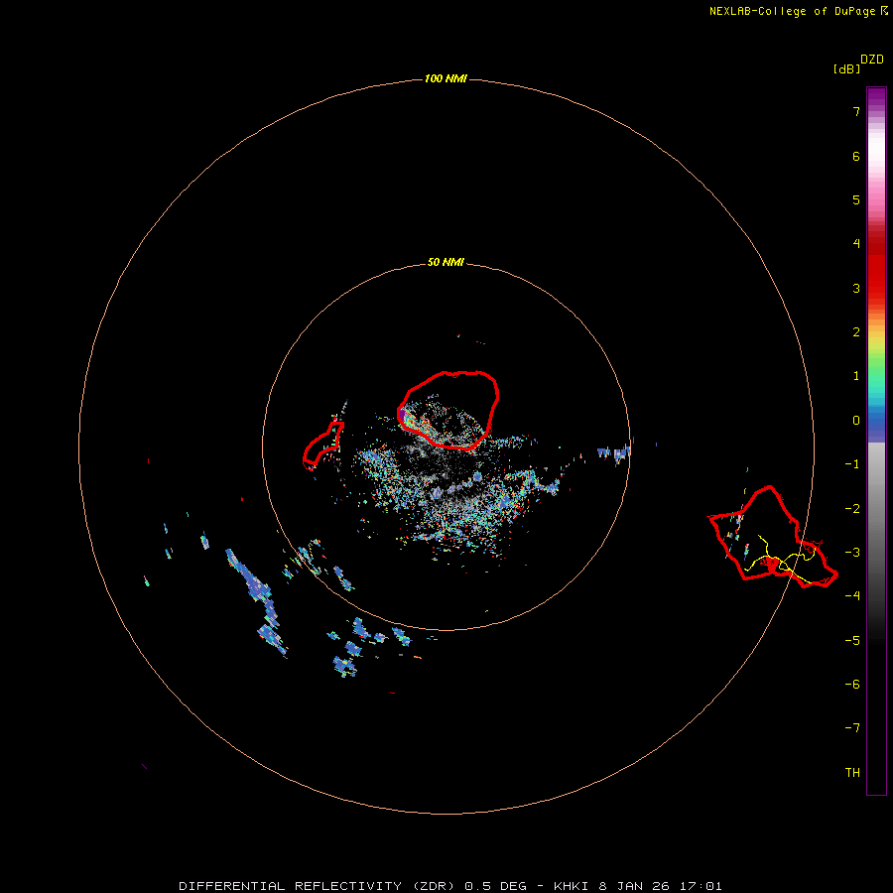Click the [dB] units label
Viewport: 893px width, 893px height.
click(x=846, y=69)
